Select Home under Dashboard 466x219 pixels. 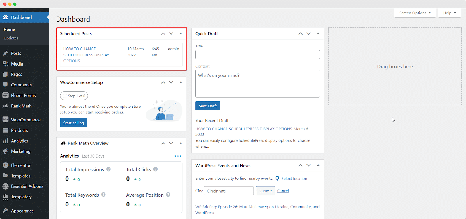(x=9, y=29)
